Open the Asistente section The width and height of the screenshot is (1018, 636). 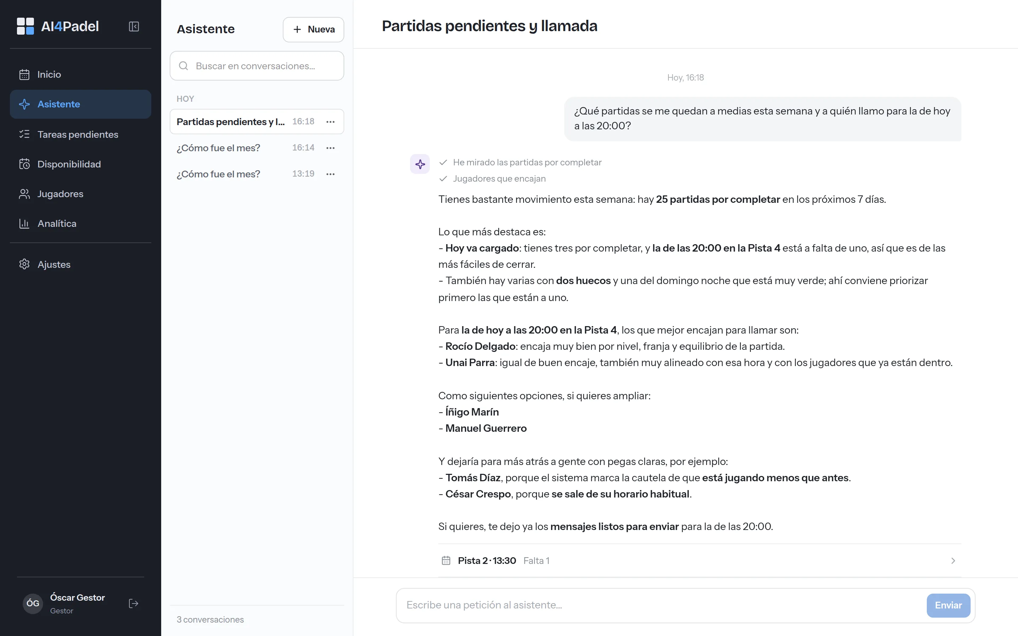click(80, 104)
